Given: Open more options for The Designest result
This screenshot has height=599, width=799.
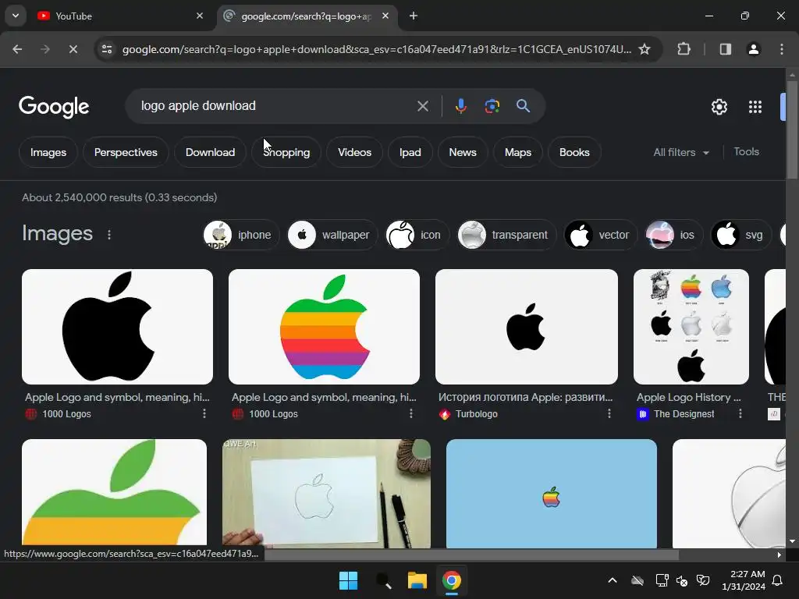Looking at the screenshot, I should point(740,413).
